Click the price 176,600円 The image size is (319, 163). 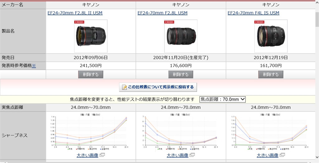[x=181, y=66]
